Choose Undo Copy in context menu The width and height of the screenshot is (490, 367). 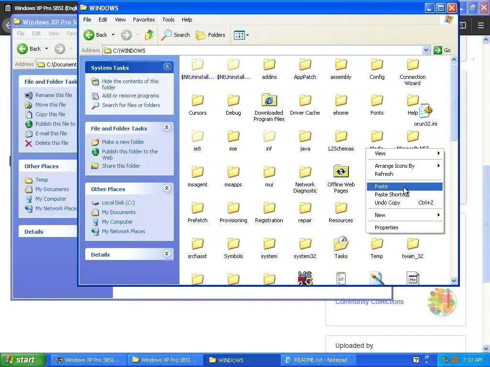click(405, 203)
